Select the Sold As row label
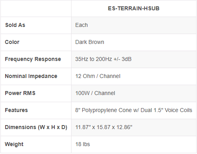197x154 pixels. coord(15,25)
